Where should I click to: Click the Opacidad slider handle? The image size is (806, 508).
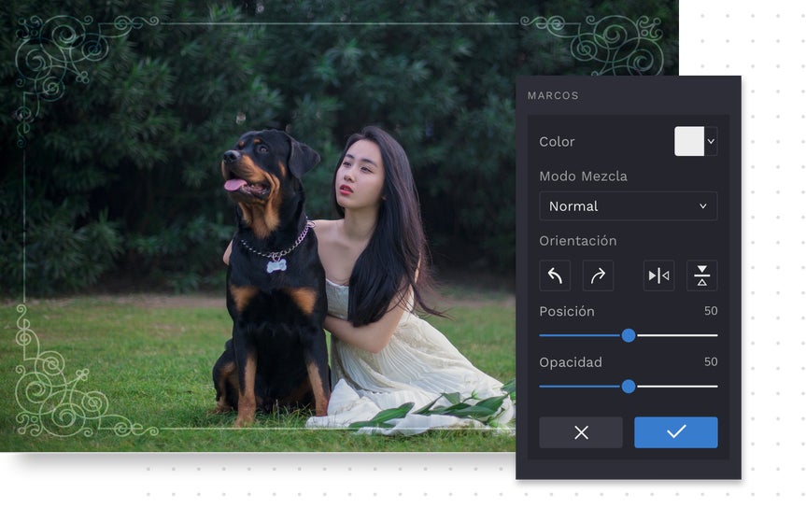tap(629, 386)
